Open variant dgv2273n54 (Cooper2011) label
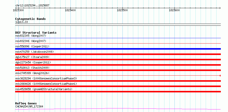The height and width of the screenshot is (112, 228). pos(33,62)
